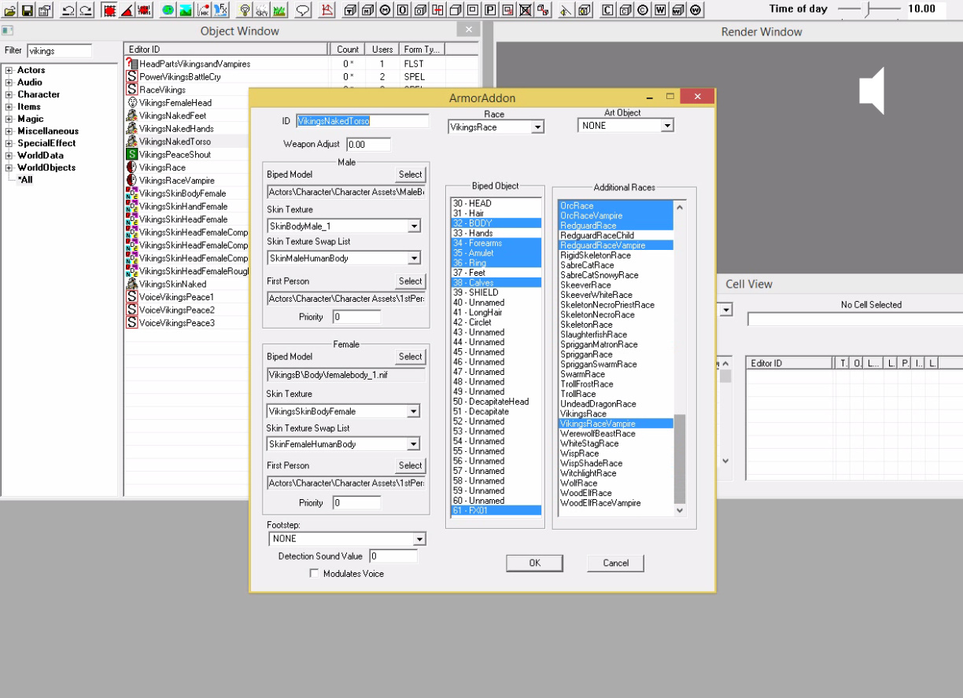Screen dimensions: 963x698
Task: Open the Race dropdown showing VikingsRace
Action: (538, 127)
